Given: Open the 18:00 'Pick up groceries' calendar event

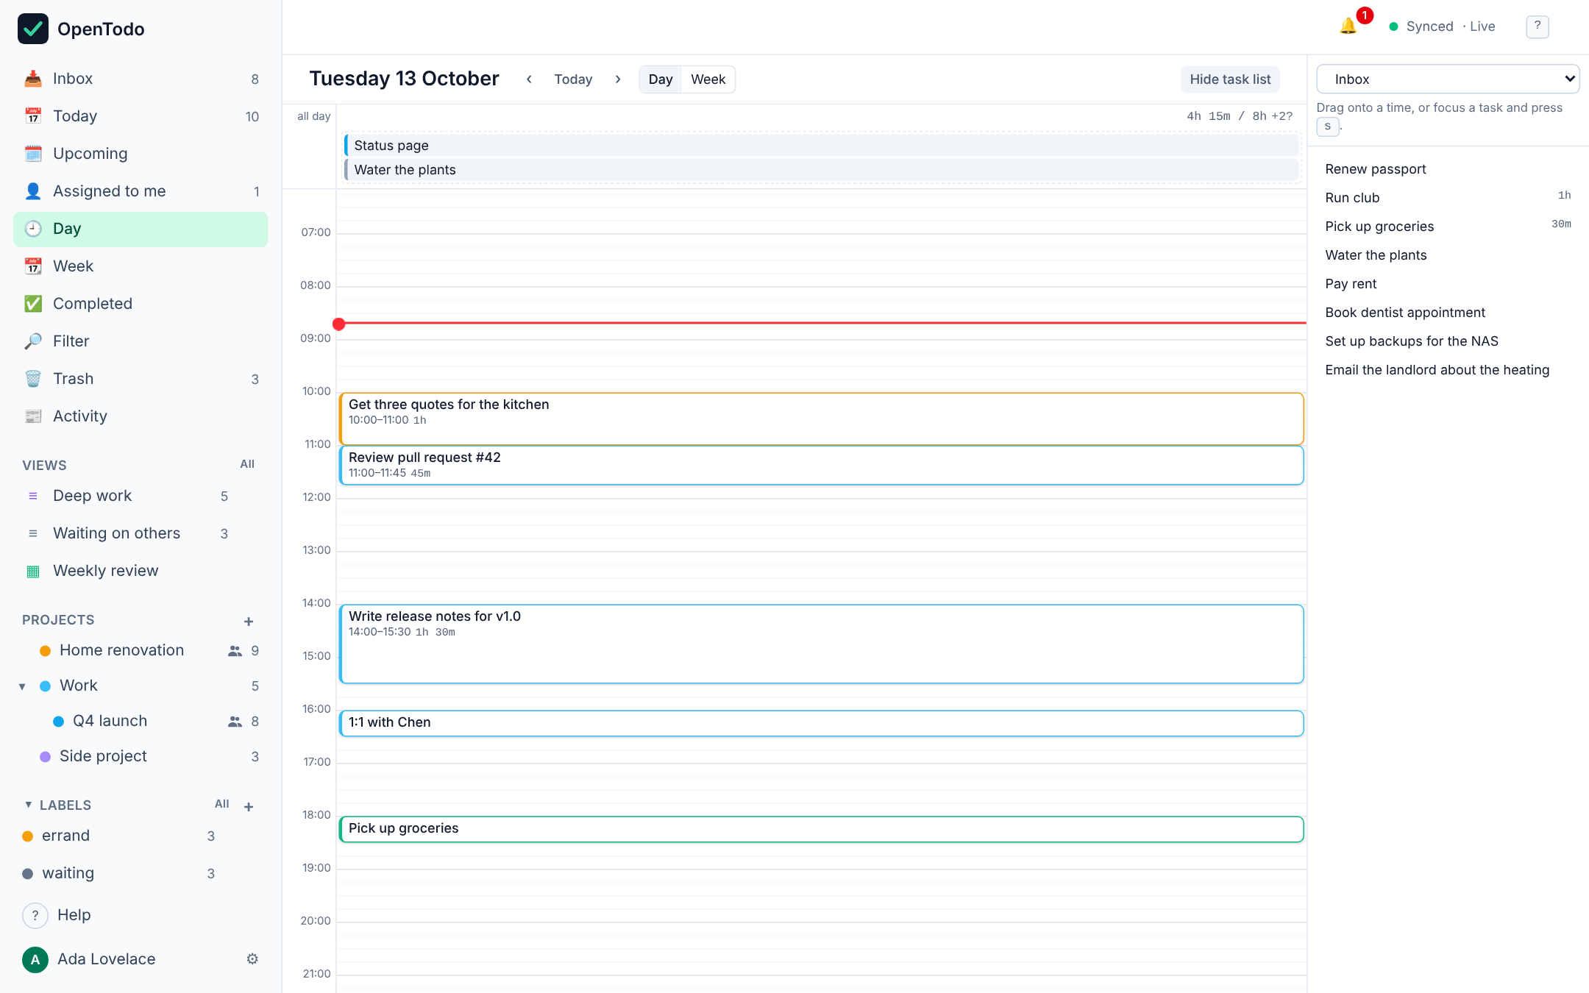Looking at the screenshot, I should (x=821, y=829).
